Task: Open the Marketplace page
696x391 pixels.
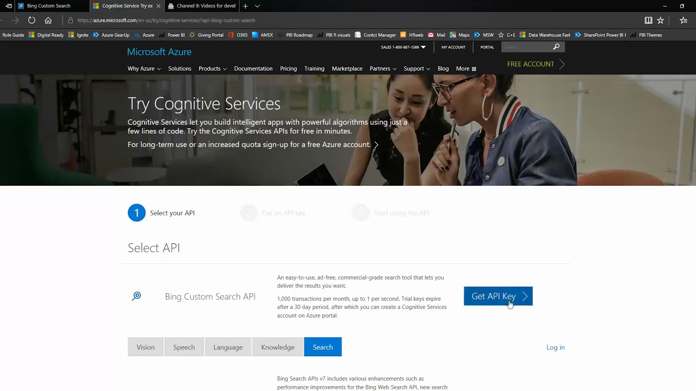Action: (347, 69)
